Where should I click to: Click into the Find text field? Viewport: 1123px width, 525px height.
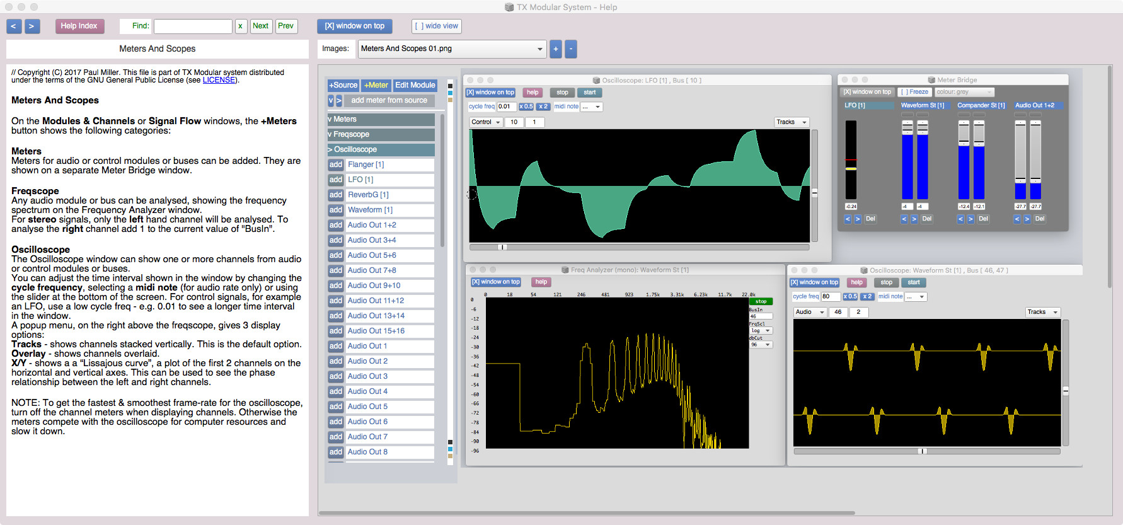point(193,26)
